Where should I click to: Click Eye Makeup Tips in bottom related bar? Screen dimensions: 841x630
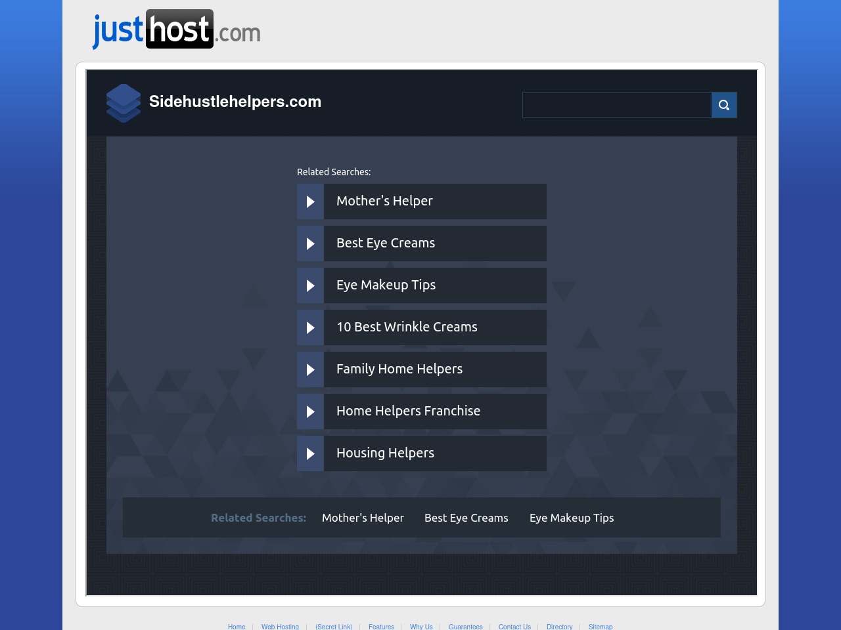pos(572,518)
